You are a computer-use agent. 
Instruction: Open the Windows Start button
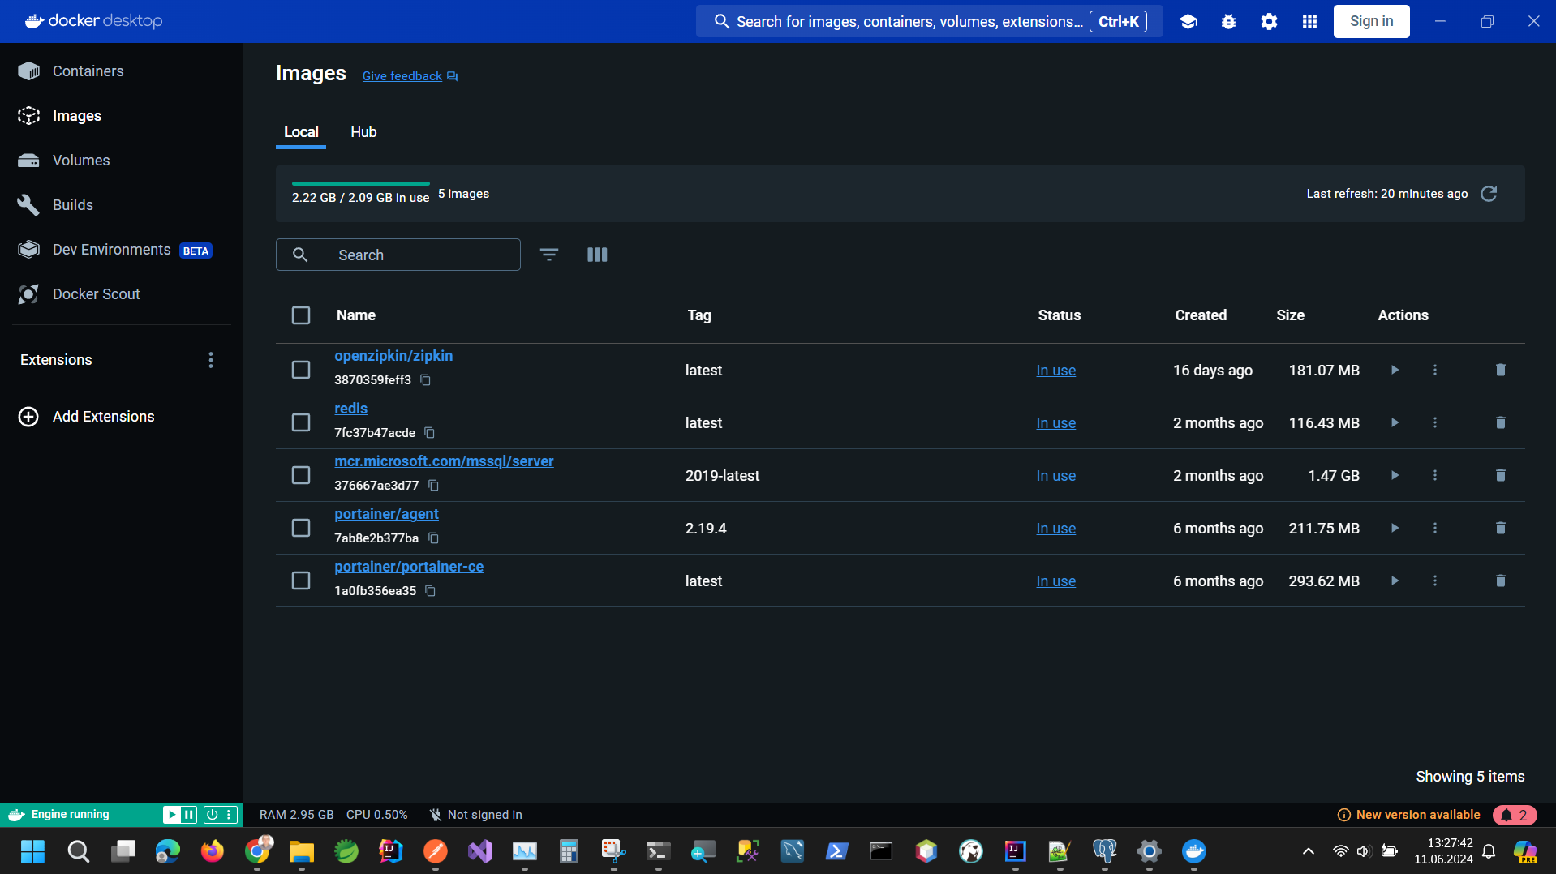[x=32, y=851]
